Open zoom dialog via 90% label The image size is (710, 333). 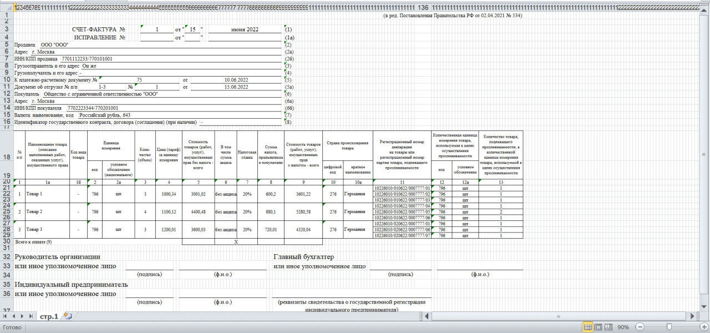(x=623, y=327)
